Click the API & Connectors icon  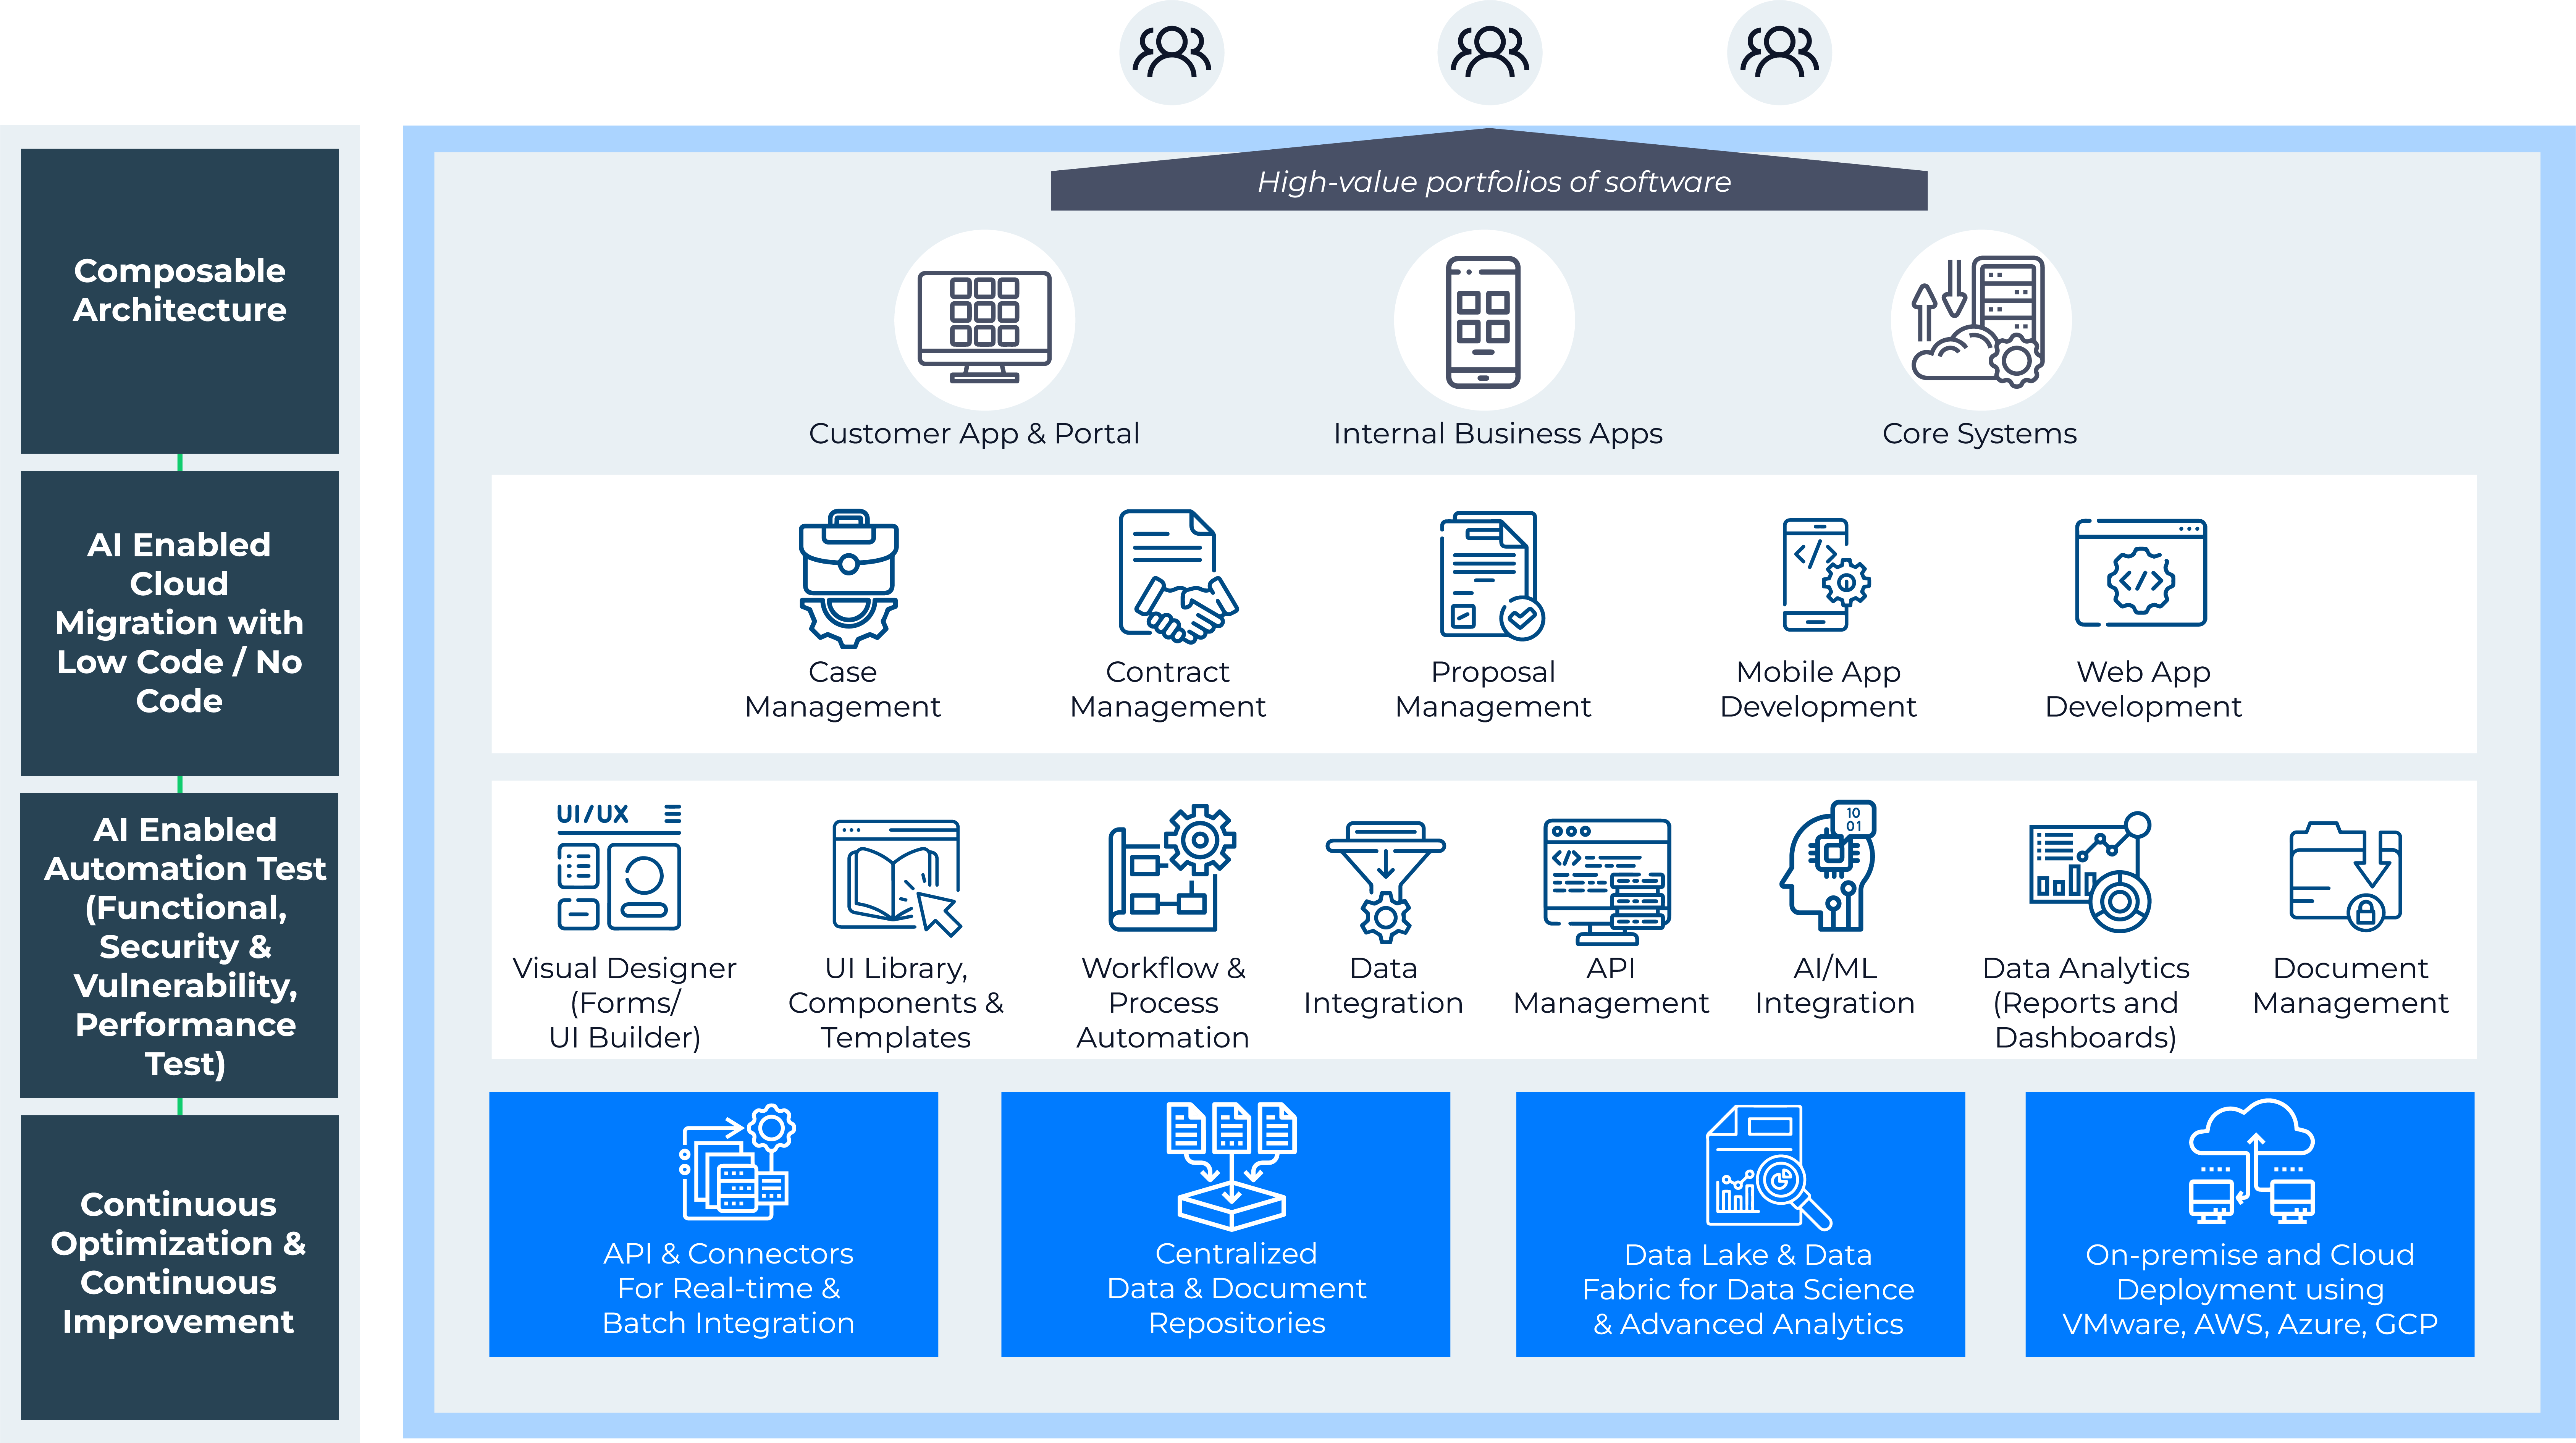tap(737, 1162)
